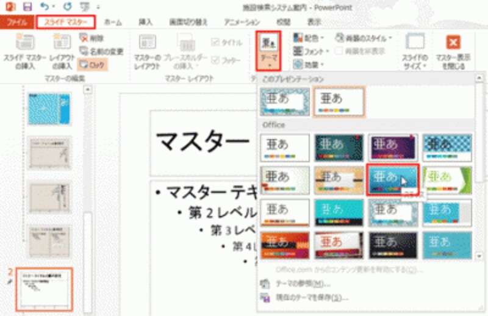The width and height of the screenshot is (488, 316).
Task: Choose the highlighted blue theme under cursor
Action: pos(393,180)
